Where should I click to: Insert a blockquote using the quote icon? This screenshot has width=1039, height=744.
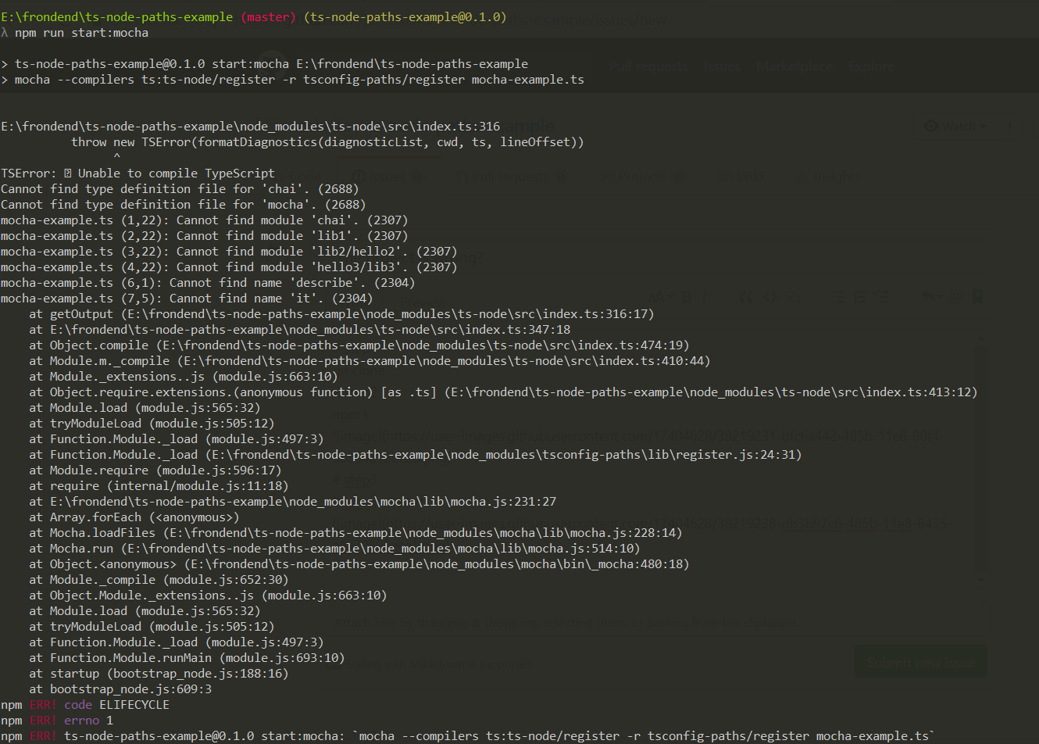pyautogui.click(x=746, y=296)
